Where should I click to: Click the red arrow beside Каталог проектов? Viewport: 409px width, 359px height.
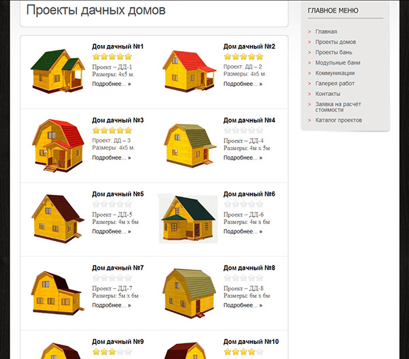pos(309,121)
